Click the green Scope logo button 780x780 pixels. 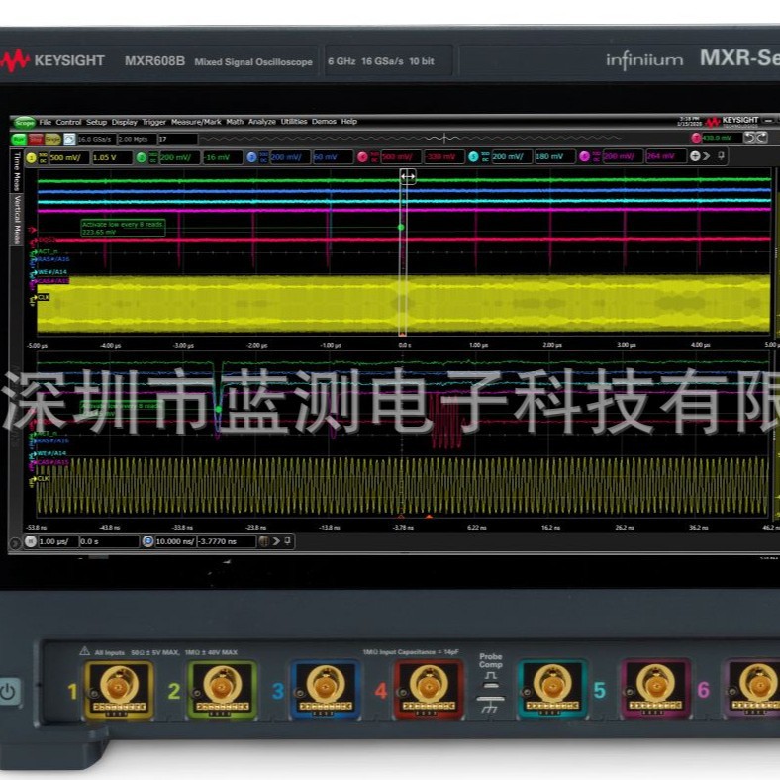24,123
